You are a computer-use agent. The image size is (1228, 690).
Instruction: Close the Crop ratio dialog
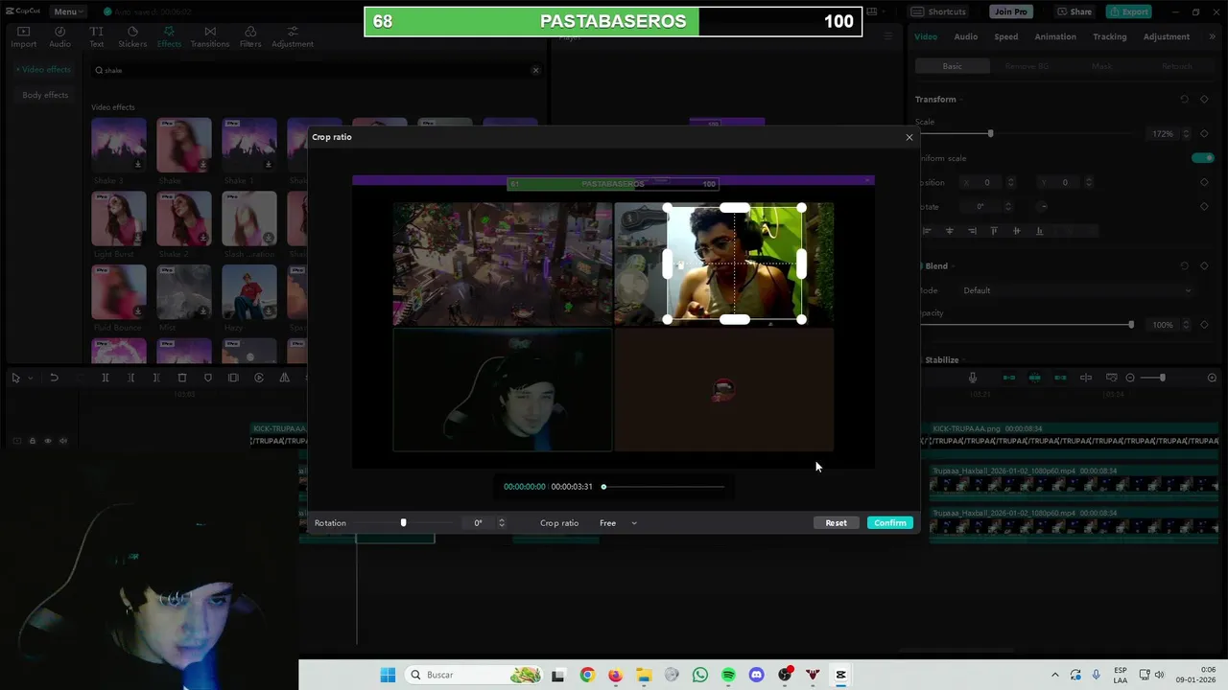[x=909, y=137]
